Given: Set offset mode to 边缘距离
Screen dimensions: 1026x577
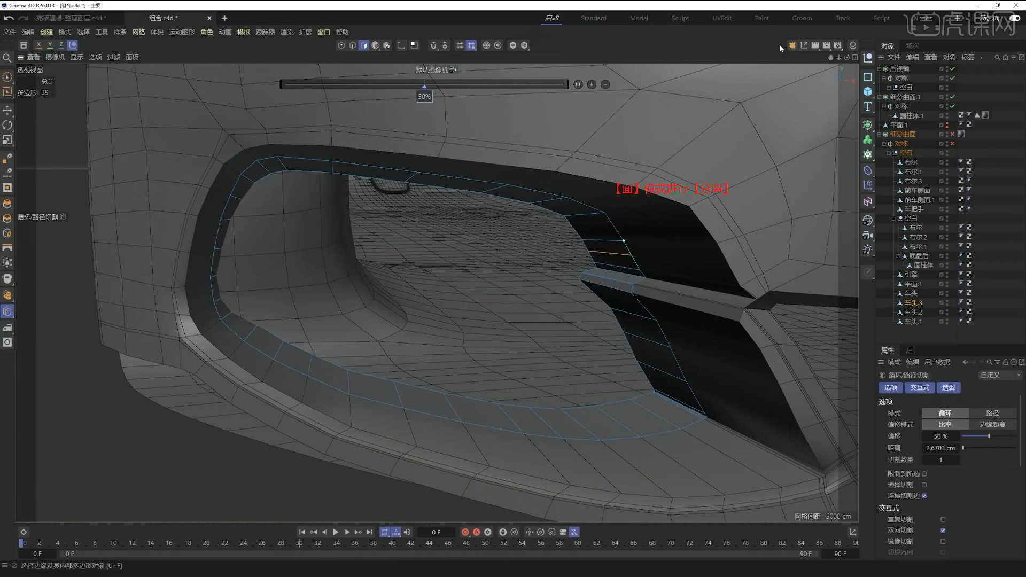Looking at the screenshot, I should (x=992, y=425).
